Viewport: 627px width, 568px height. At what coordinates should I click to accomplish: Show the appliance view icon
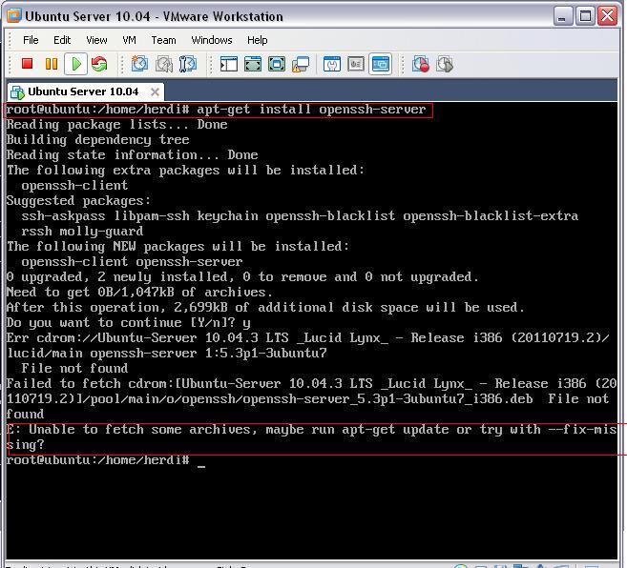[356, 64]
